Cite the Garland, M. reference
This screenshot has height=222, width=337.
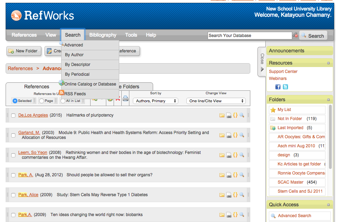click(235, 135)
